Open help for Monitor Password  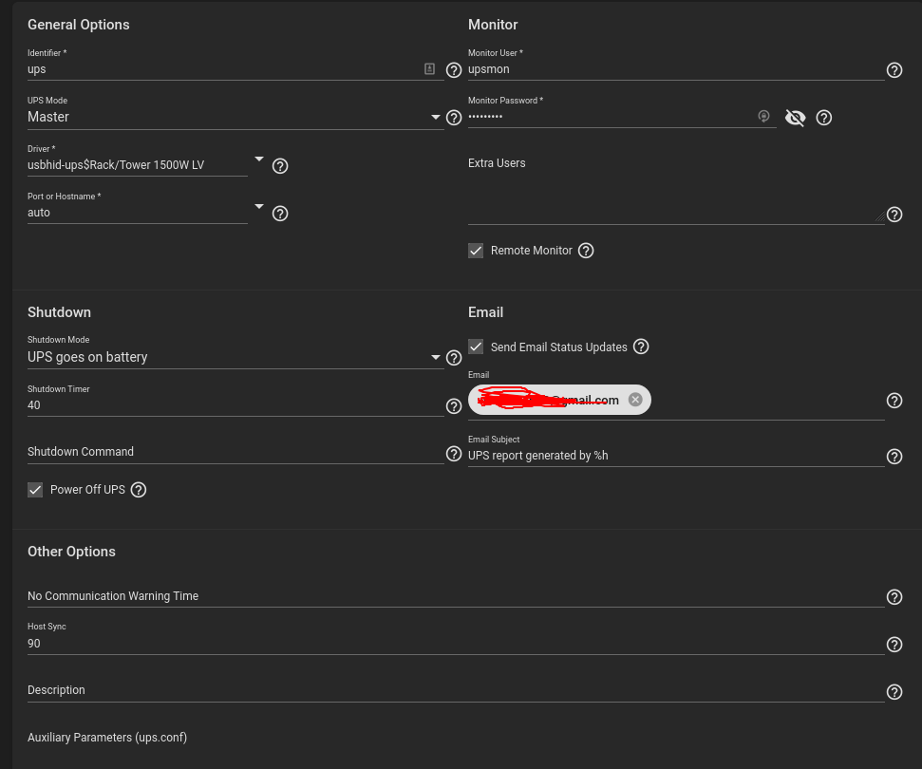tap(824, 118)
